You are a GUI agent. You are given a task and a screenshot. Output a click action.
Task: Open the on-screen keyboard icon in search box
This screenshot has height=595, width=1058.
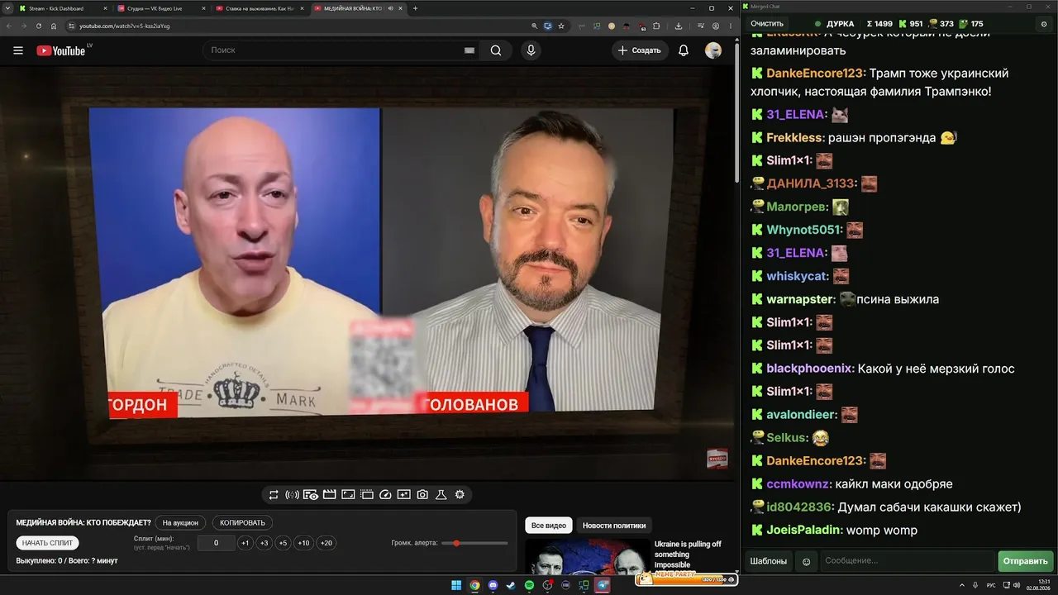469,50
